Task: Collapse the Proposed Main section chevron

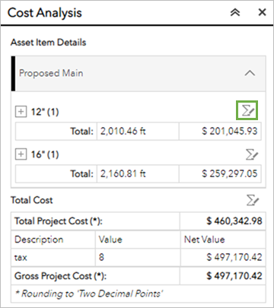Action: pos(250,73)
